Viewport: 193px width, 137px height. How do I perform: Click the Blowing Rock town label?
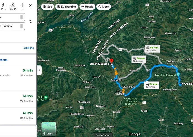coord(170,90)
